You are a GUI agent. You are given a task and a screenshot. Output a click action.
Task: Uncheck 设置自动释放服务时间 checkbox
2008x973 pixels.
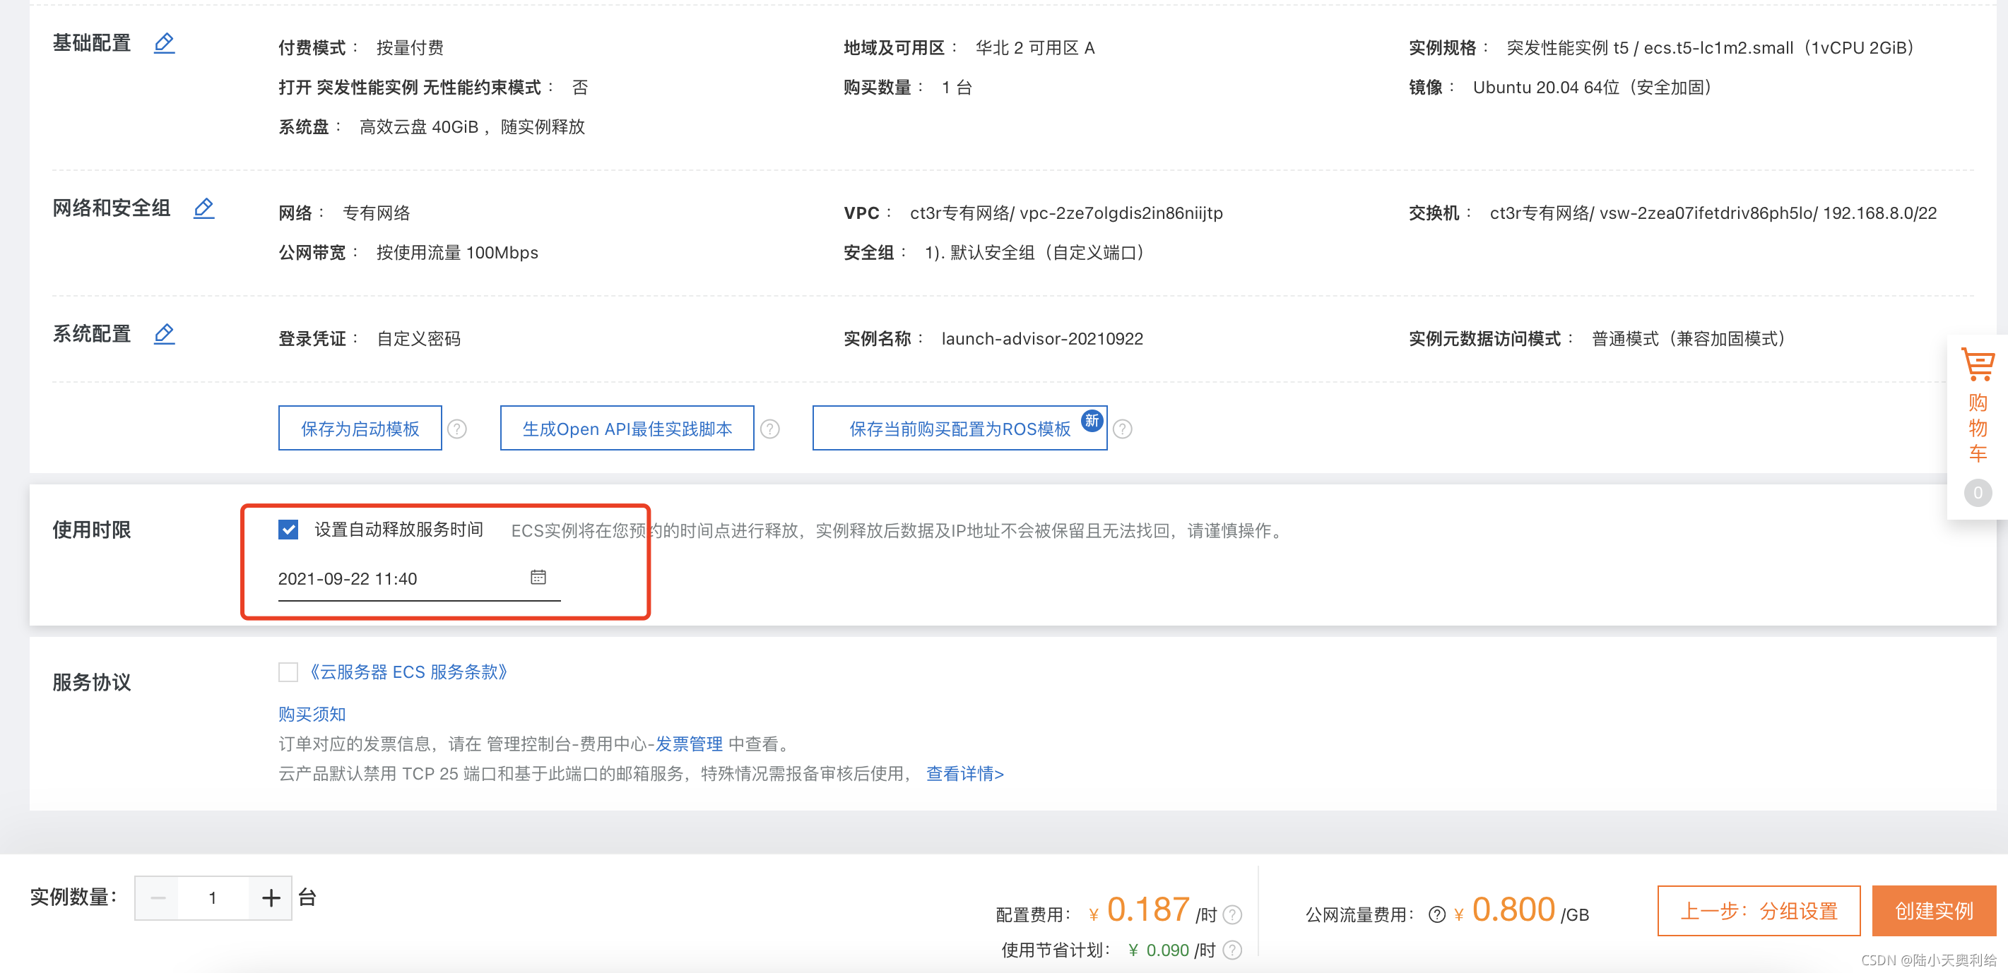point(288,530)
